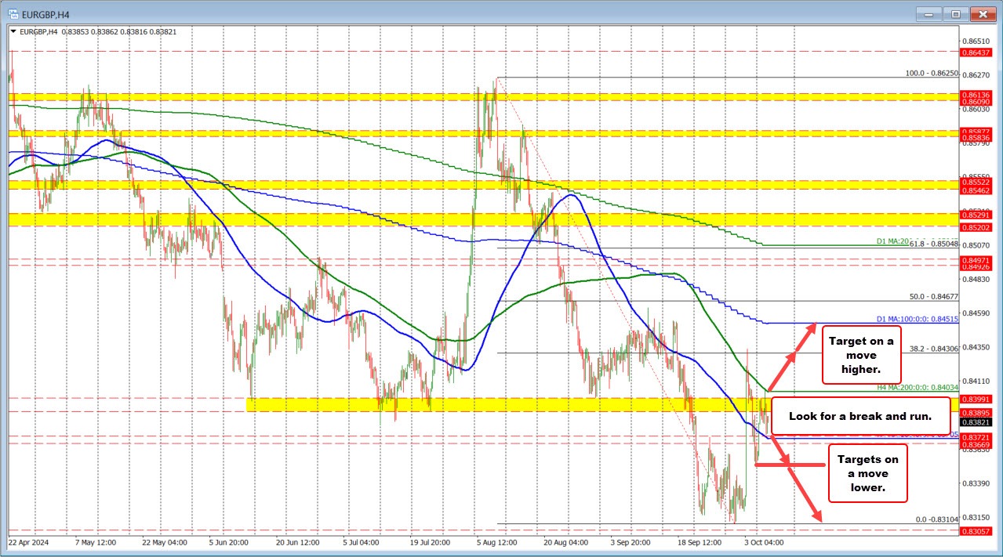This screenshot has width=1003, height=557.
Task: Click the 'Look for a break and run' box
Action: click(860, 416)
